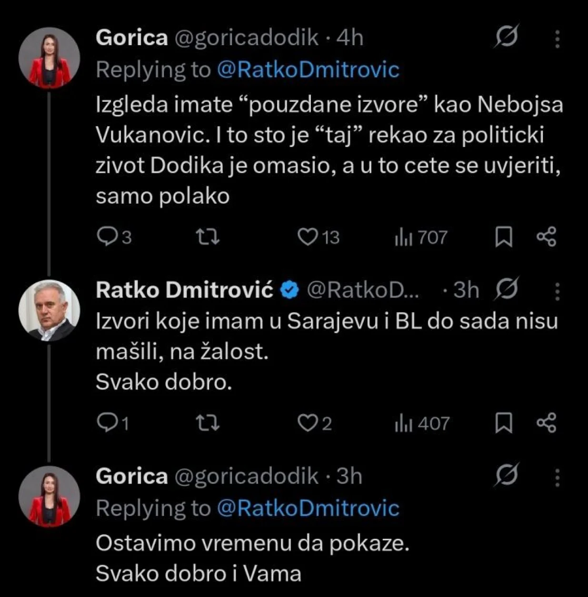
Task: Select Gorica's display name
Action: coord(131,38)
